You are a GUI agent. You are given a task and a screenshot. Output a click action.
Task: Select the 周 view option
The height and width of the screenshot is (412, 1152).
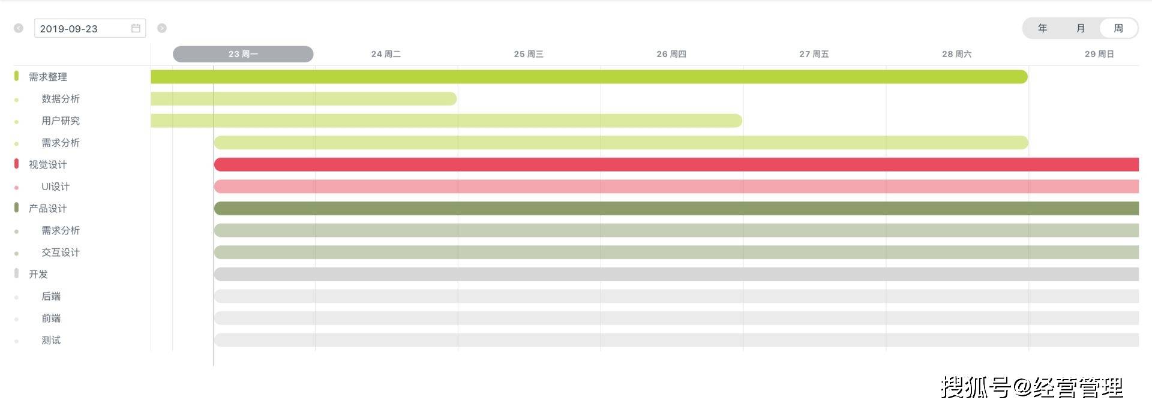click(x=1118, y=28)
